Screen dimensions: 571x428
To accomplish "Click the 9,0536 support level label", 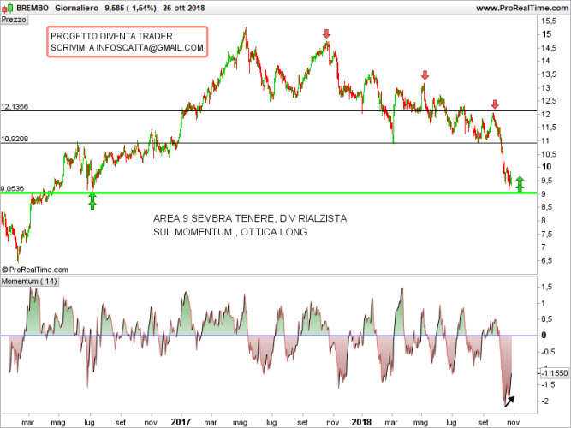I will (12, 188).
